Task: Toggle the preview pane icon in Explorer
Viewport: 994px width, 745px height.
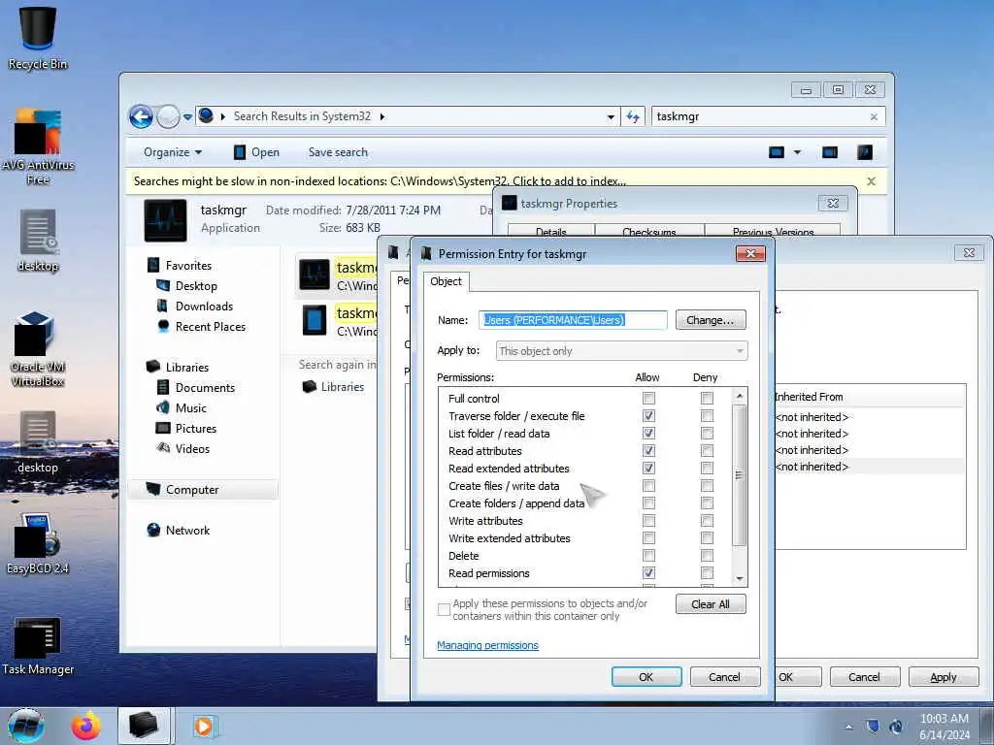Action: (x=830, y=152)
